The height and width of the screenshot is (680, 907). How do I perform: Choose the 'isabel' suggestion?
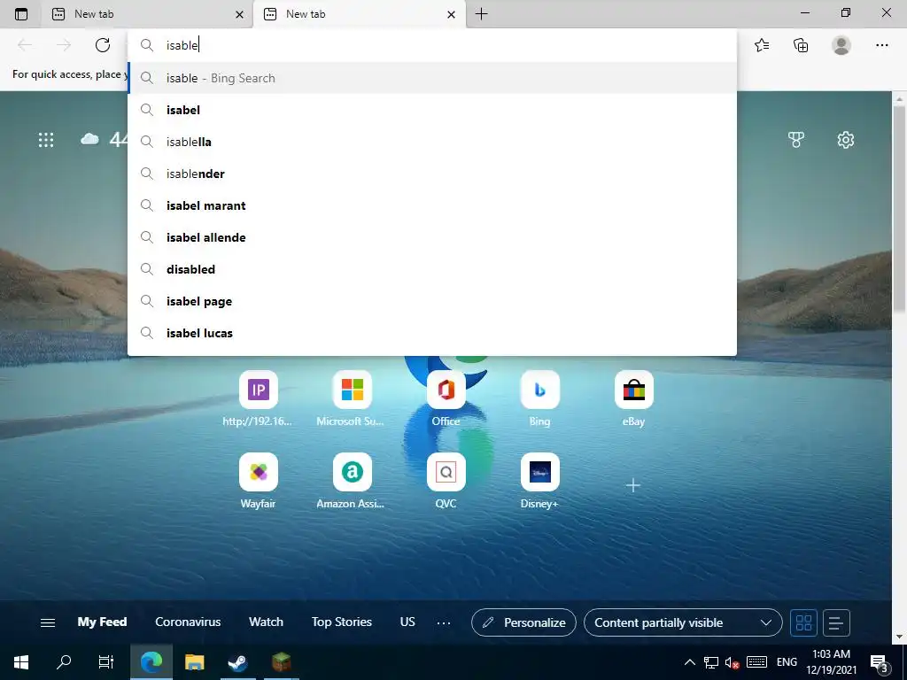click(432, 110)
